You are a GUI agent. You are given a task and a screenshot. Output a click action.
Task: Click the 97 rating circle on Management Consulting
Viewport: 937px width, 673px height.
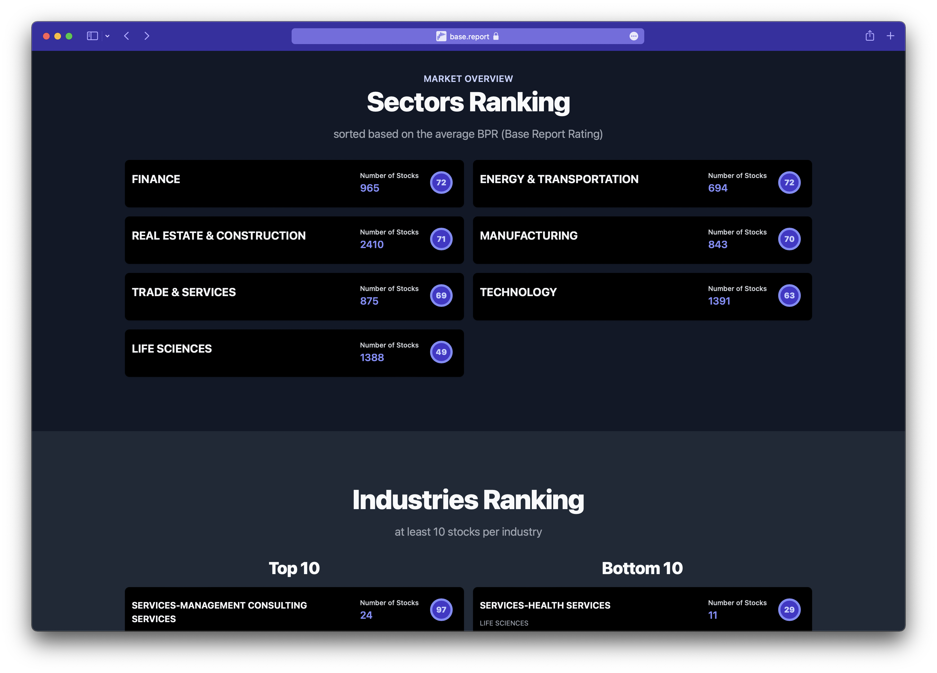coord(441,609)
